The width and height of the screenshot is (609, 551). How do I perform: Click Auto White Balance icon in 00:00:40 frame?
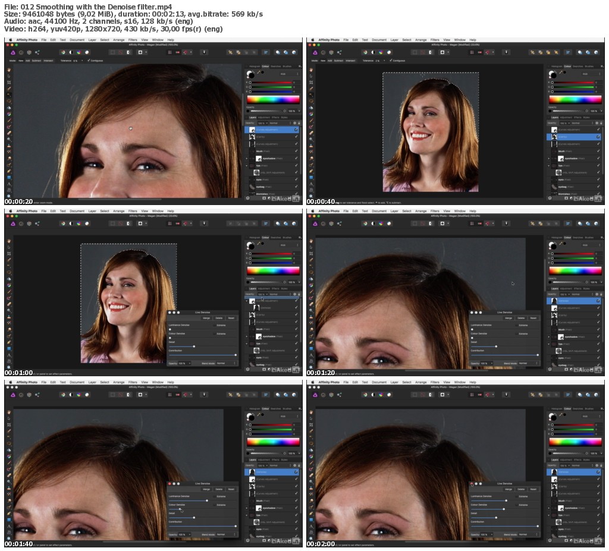(x=388, y=52)
